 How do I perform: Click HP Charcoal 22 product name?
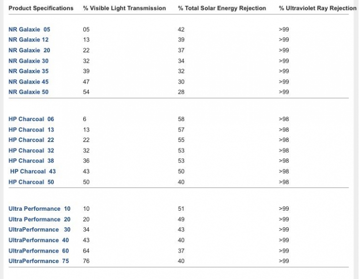(x=31, y=140)
